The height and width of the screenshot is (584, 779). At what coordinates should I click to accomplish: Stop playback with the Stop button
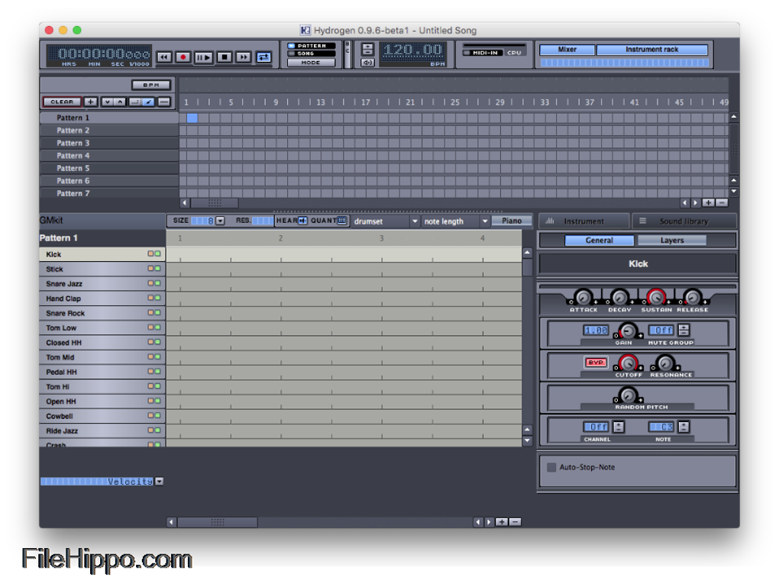click(224, 57)
